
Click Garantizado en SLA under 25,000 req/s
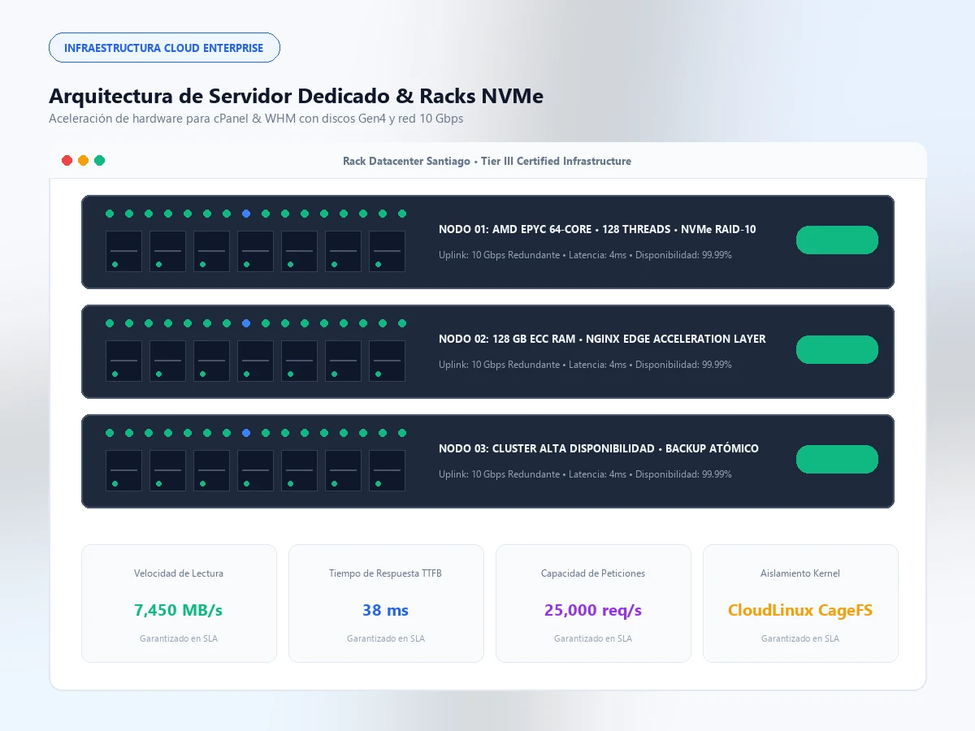(593, 638)
